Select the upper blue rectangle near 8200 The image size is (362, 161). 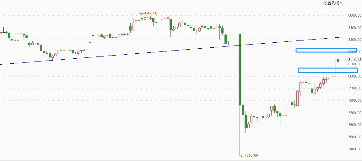tap(326, 50)
